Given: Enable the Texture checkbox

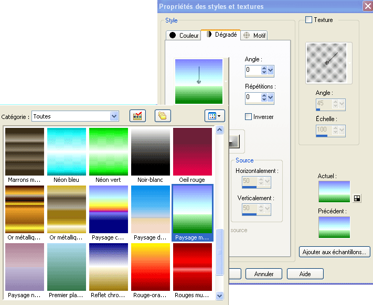Looking at the screenshot, I should point(308,20).
